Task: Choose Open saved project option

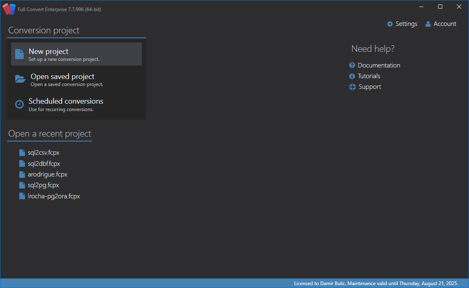Action: pos(63,77)
